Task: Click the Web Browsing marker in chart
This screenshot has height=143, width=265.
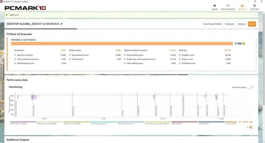Action: click(34, 110)
